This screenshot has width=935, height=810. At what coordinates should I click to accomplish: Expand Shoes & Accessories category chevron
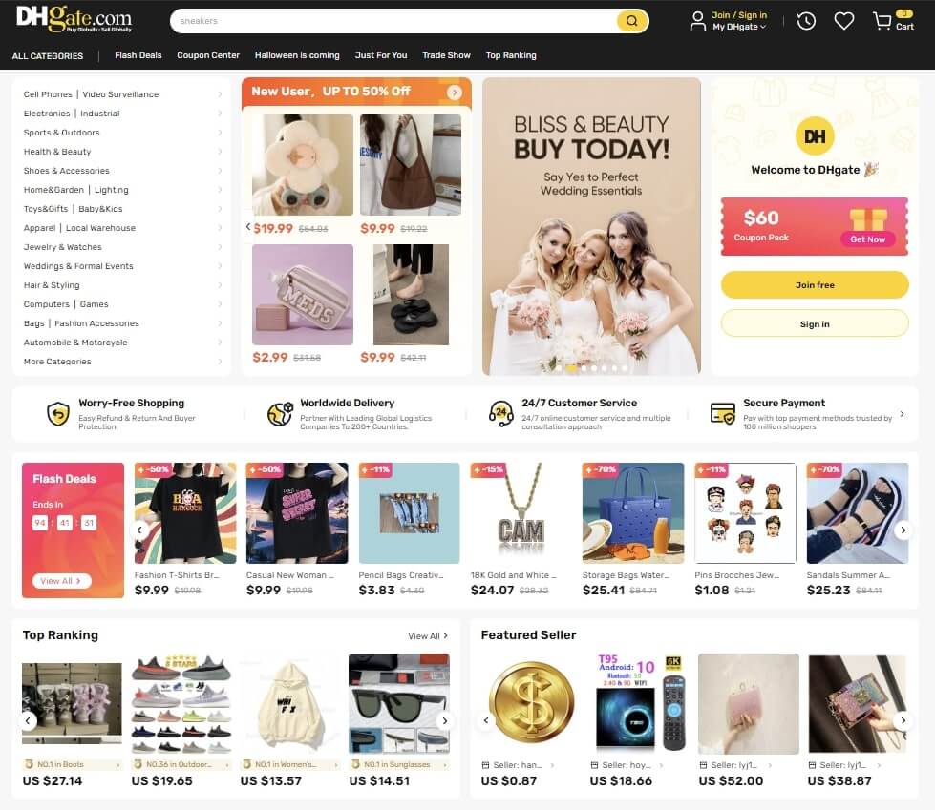click(220, 171)
